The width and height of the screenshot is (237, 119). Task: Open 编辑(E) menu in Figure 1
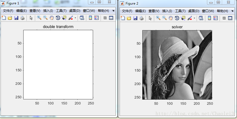[x=21, y=11]
